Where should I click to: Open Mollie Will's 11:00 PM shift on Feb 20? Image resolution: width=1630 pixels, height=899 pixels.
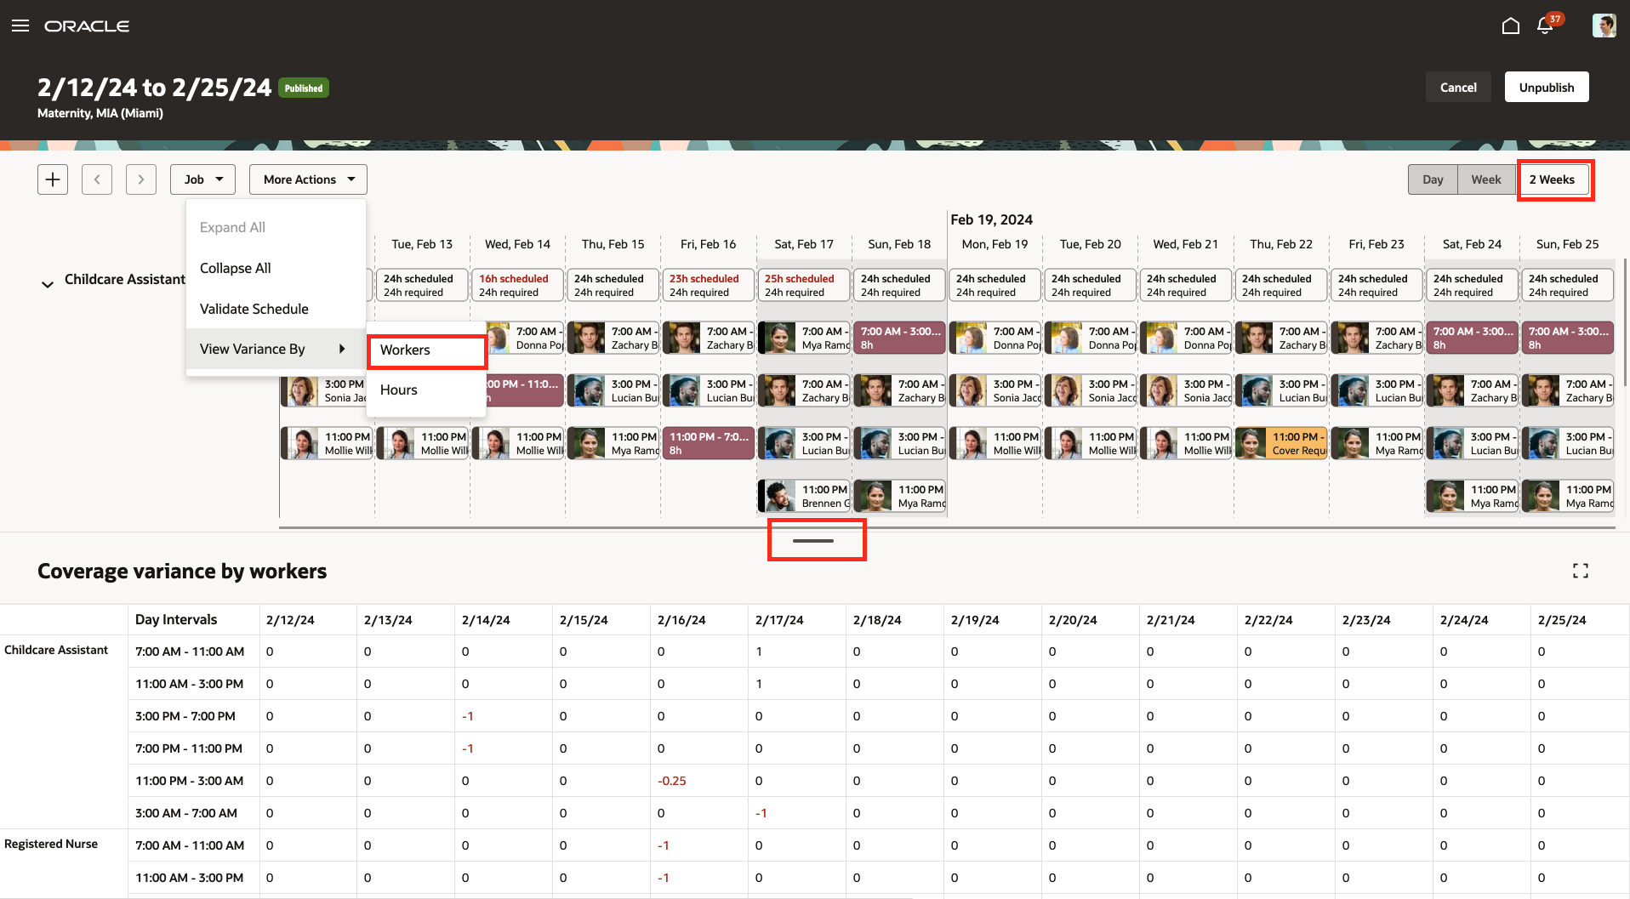[x=1091, y=443]
